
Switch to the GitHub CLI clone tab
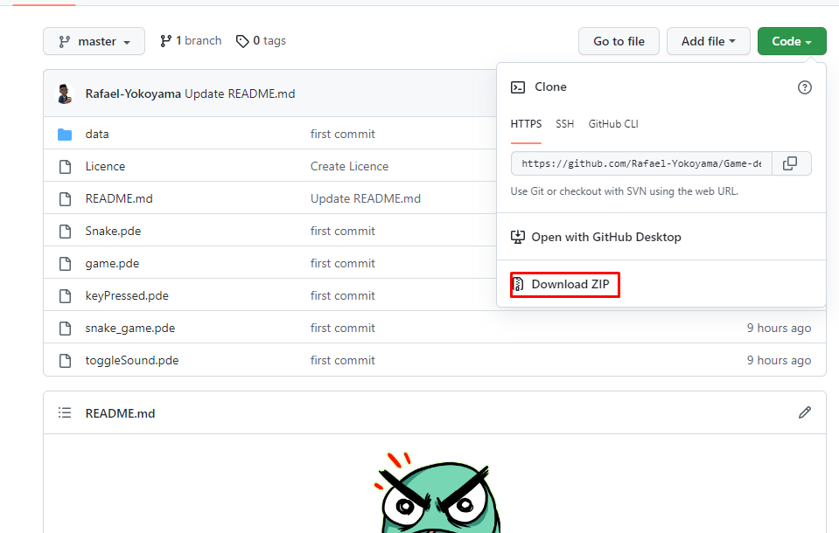pyautogui.click(x=613, y=124)
